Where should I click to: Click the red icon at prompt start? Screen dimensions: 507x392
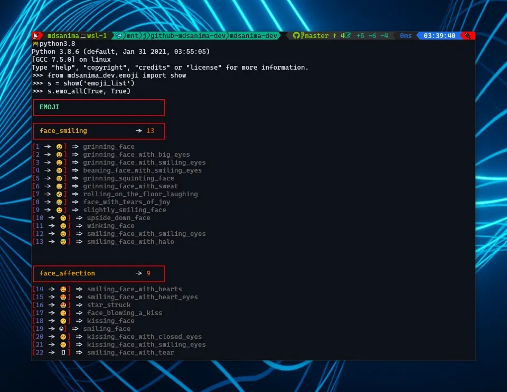click(x=36, y=35)
